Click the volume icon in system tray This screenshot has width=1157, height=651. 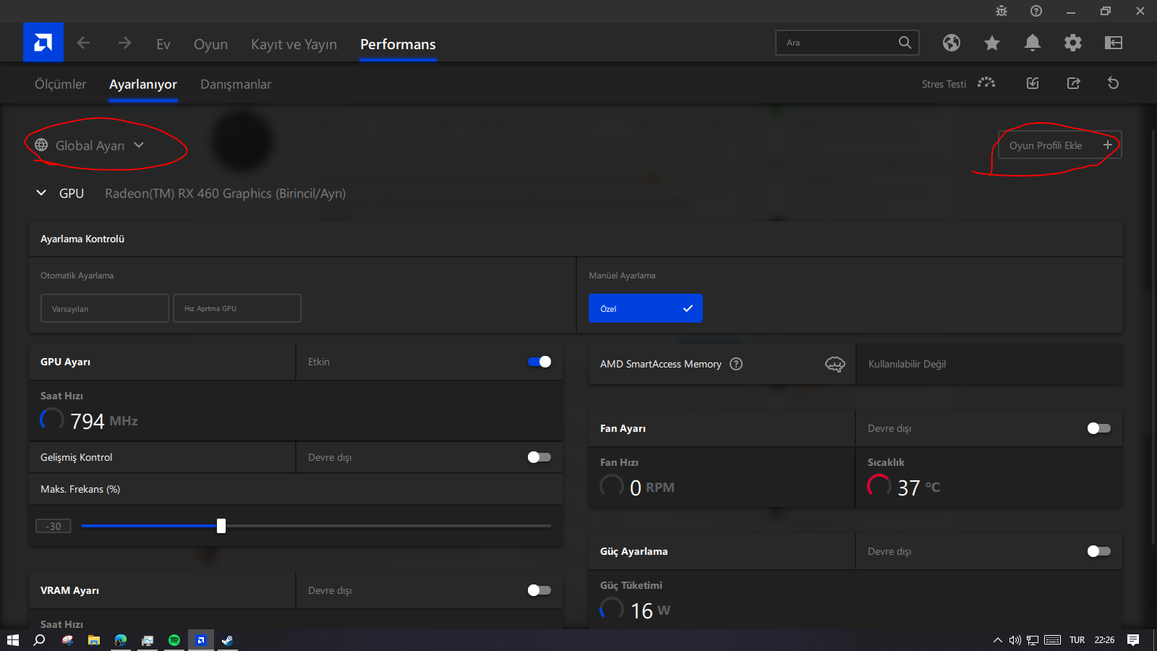click(1015, 640)
